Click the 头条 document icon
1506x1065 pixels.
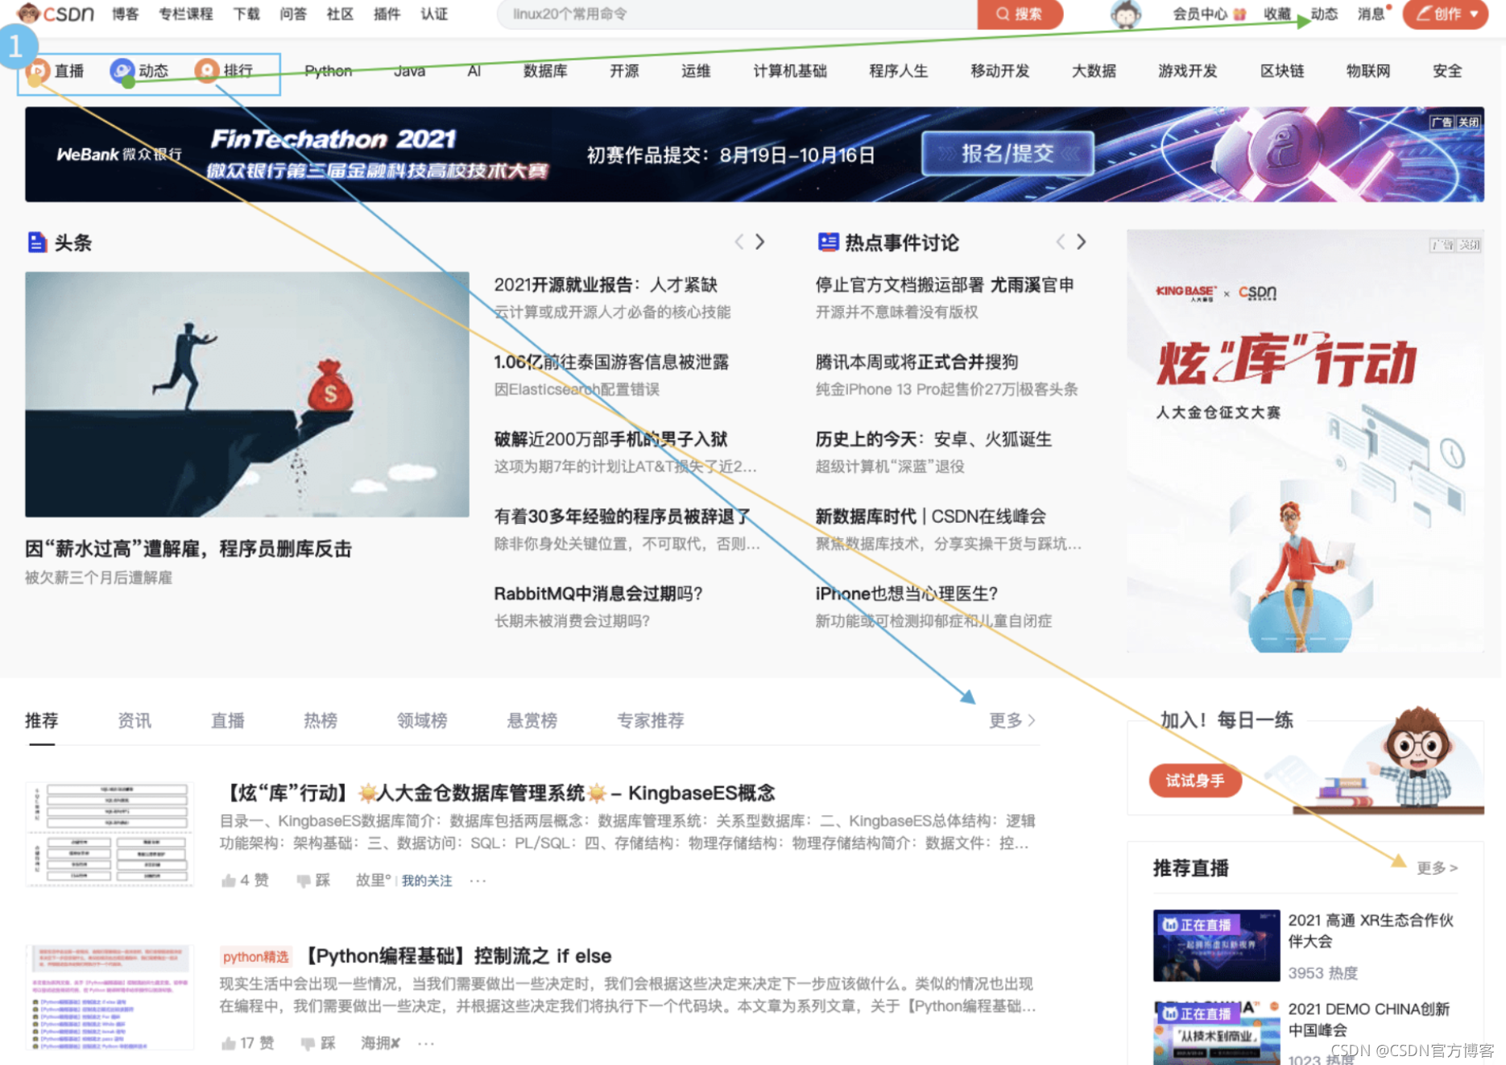click(37, 242)
